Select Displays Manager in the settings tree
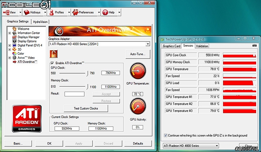The width and height of the screenshot is (261, 152). tap(29, 37)
